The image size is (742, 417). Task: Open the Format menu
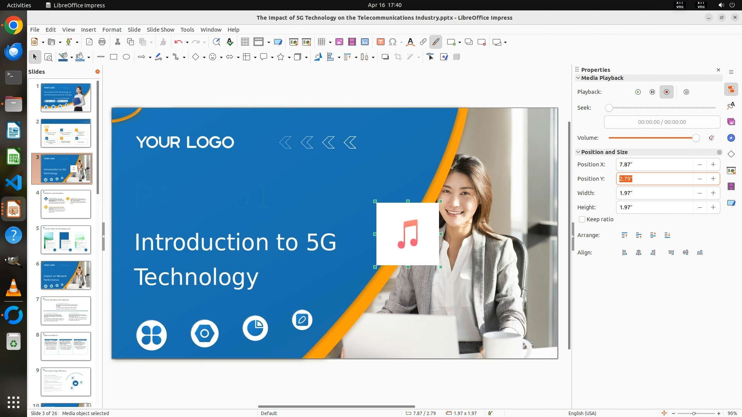tap(112, 30)
